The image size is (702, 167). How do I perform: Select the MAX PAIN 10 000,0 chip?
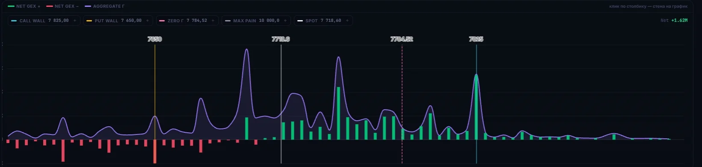point(256,21)
